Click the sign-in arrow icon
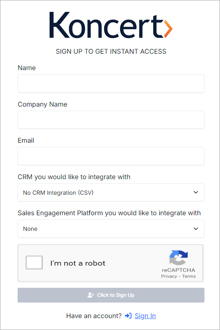 pos(128,316)
